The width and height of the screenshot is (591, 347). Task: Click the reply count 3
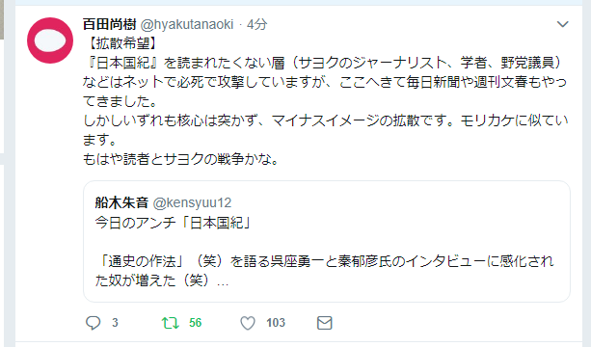point(115,323)
